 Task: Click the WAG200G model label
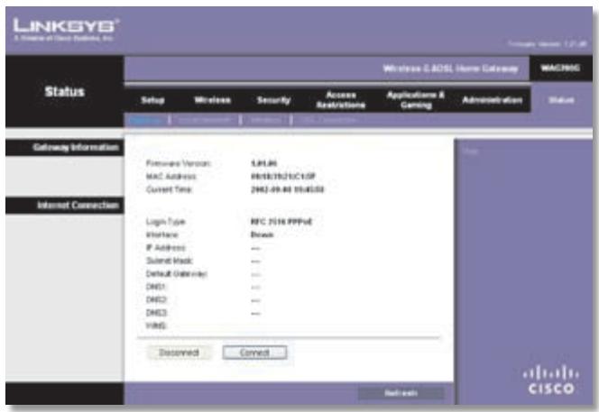click(560, 69)
